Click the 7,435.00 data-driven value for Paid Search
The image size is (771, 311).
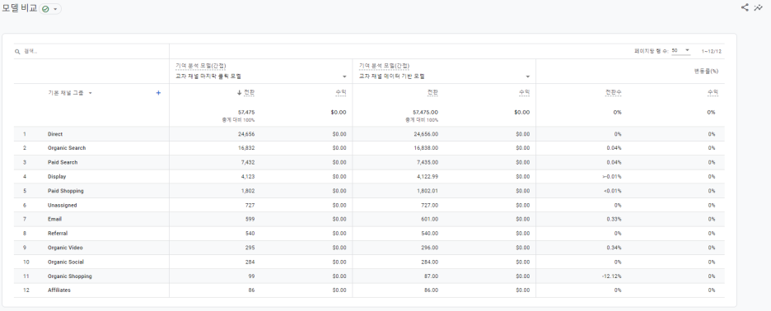tap(428, 162)
